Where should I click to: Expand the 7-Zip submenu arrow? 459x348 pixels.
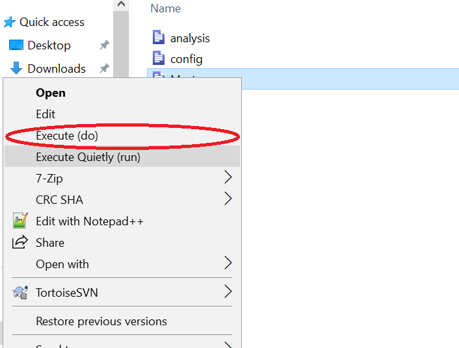click(228, 177)
